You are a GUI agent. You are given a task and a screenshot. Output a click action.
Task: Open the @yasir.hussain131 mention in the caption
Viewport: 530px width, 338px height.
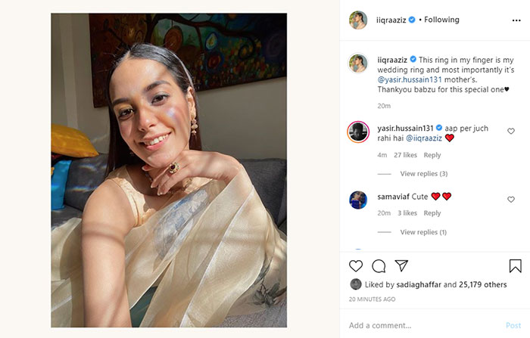click(x=410, y=79)
